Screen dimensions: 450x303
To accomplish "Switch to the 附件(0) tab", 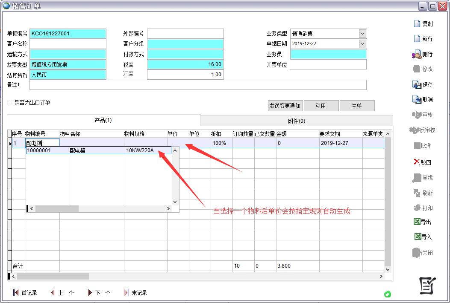I will click(296, 121).
